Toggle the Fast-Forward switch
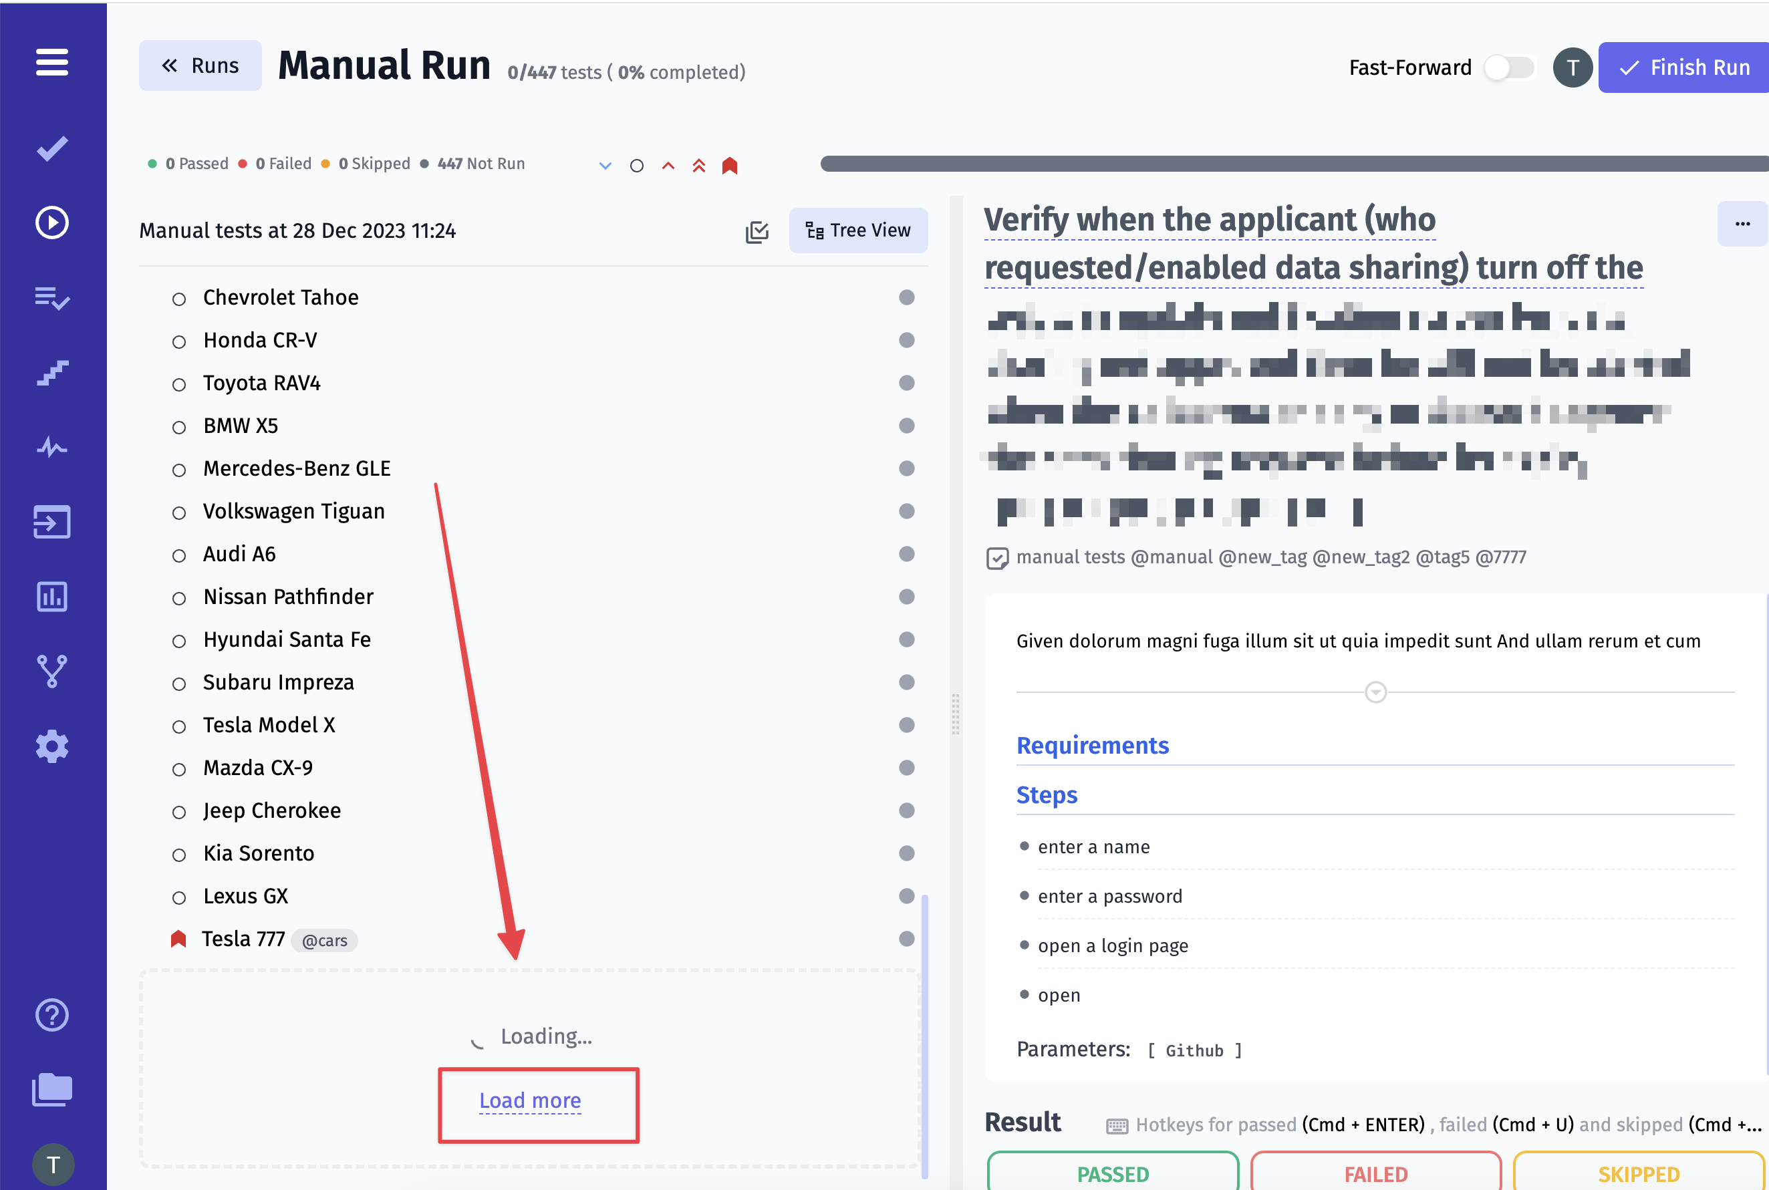The height and width of the screenshot is (1190, 1769). pyautogui.click(x=1509, y=67)
